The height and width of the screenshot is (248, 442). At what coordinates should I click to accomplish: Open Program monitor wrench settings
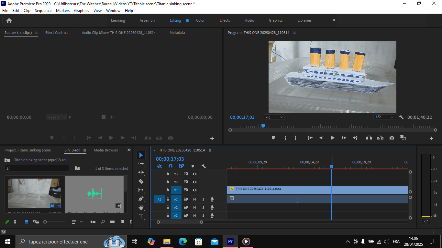click(401, 117)
